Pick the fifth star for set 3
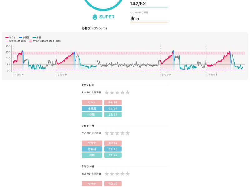The image size is (250, 187). pos(127,174)
